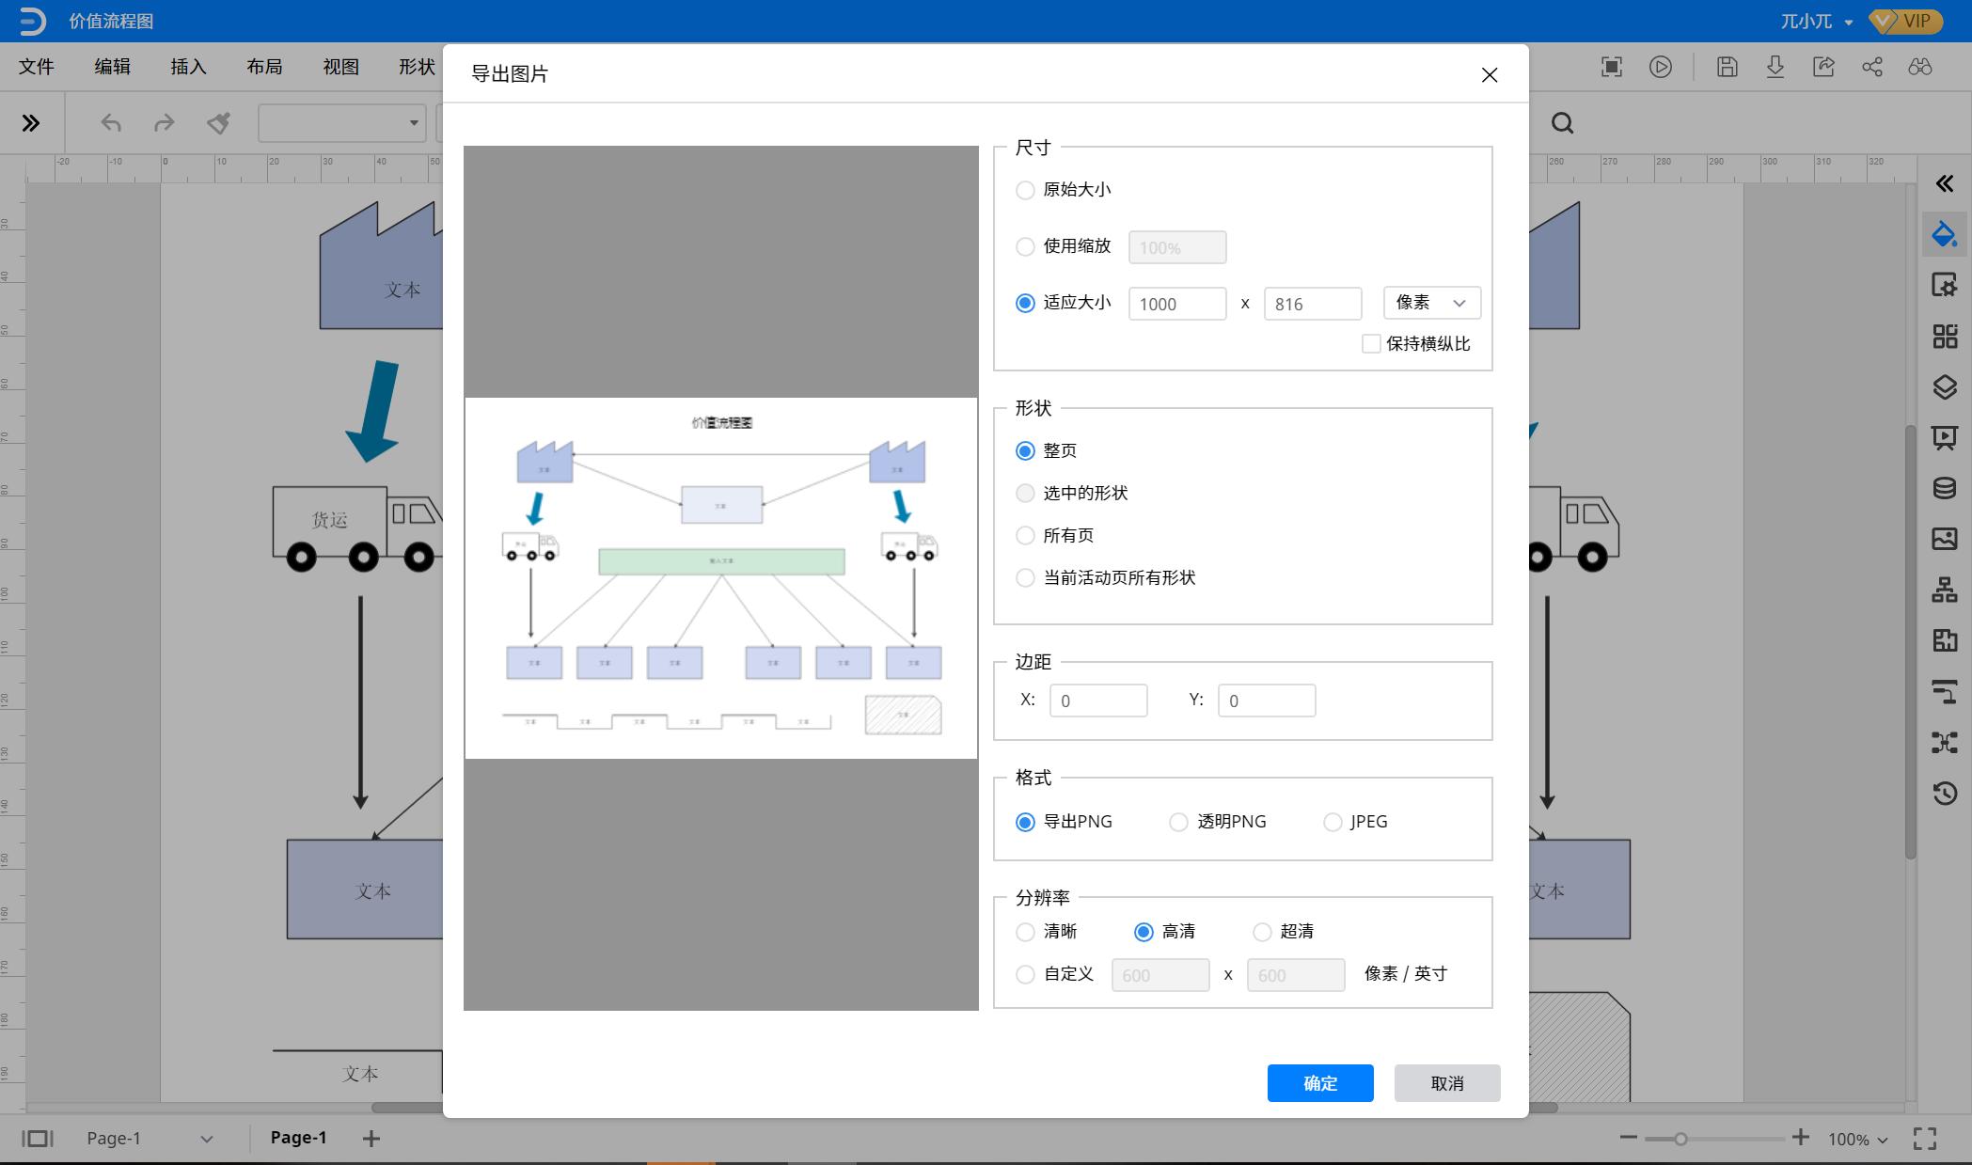
Task: Confirm export by clicking 确定
Action: [1319, 1082]
